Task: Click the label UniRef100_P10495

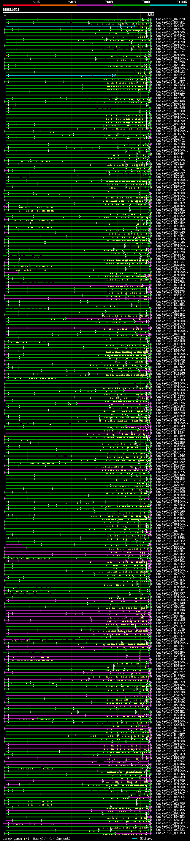Action: pos(170,492)
